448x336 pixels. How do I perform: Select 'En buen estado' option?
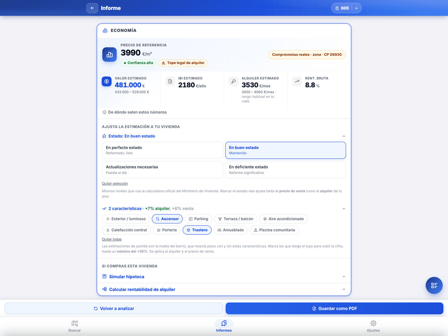click(x=285, y=150)
